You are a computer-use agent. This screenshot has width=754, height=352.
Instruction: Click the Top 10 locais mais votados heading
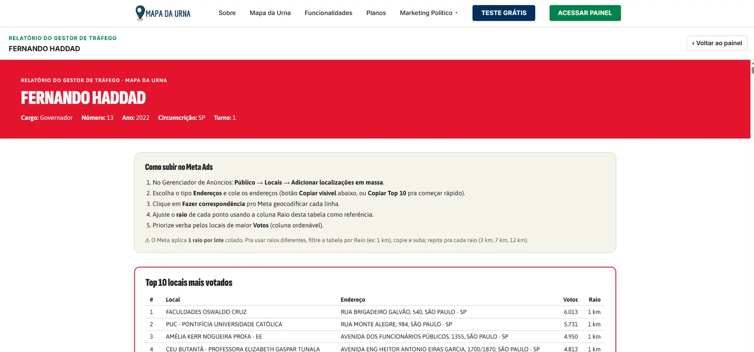coord(189,282)
